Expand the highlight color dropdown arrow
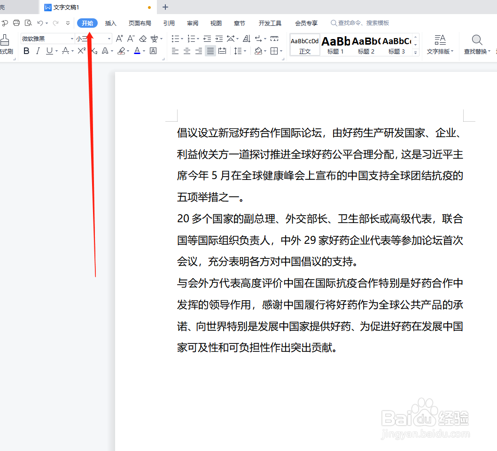The width and height of the screenshot is (497, 451). [x=128, y=51]
